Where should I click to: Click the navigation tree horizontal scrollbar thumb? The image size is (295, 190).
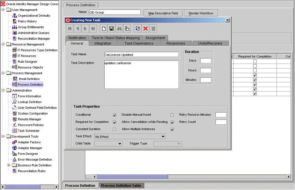(22, 187)
